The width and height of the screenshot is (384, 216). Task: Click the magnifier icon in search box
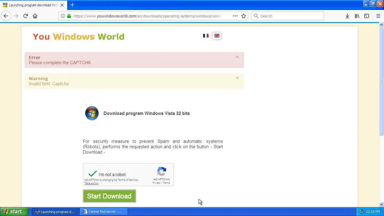point(256,16)
